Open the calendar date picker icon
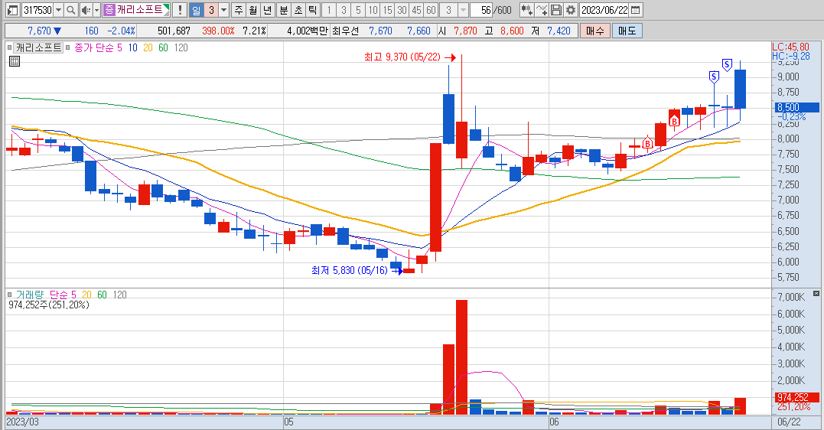Viewport: 824px width, 430px height. coord(636,10)
